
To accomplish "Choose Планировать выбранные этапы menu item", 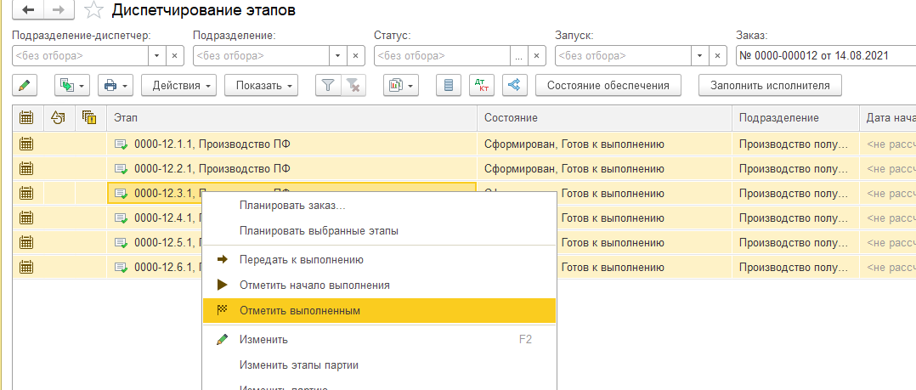I will tap(379, 230).
